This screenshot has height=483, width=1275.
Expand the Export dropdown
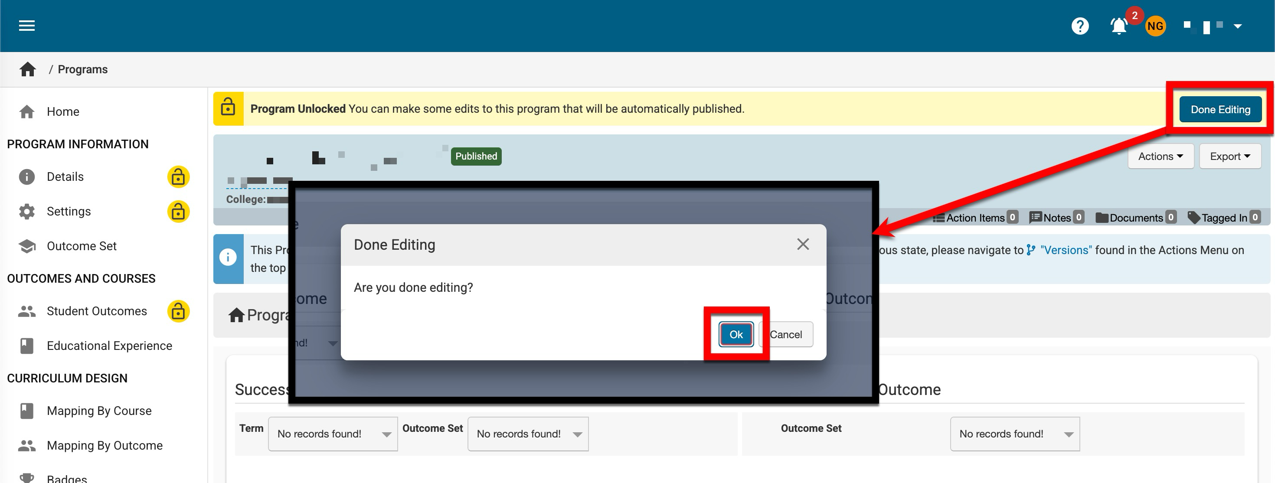(1229, 157)
